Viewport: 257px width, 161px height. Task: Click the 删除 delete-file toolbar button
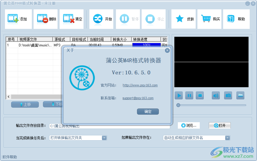click(46, 19)
